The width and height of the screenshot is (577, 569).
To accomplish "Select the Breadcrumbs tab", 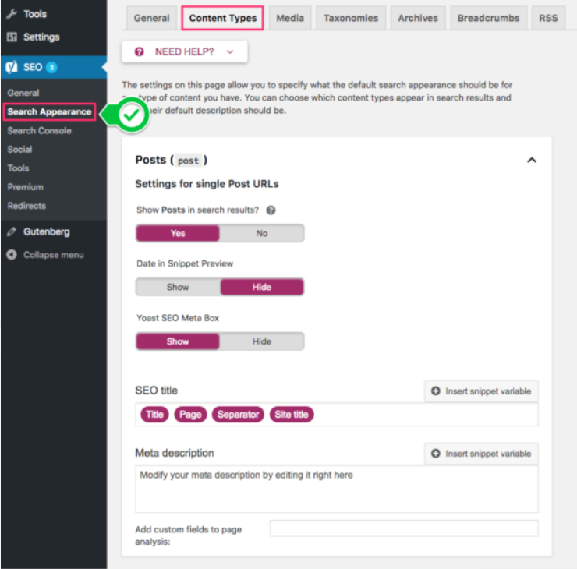I will (488, 18).
